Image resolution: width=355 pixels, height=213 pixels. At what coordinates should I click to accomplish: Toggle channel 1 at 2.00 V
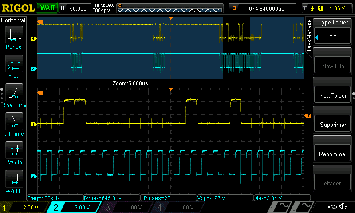click(x=24, y=207)
